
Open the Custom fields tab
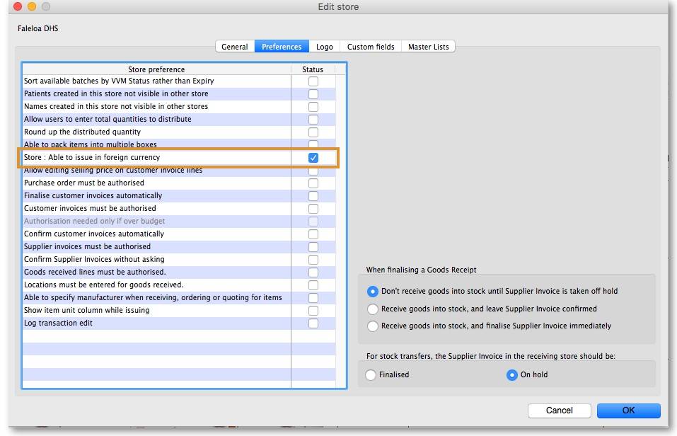click(371, 47)
